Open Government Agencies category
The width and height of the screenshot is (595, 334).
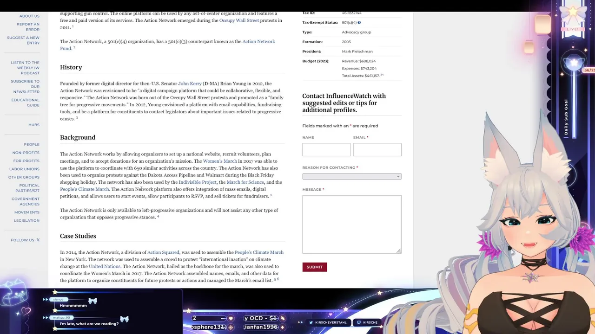(26, 201)
